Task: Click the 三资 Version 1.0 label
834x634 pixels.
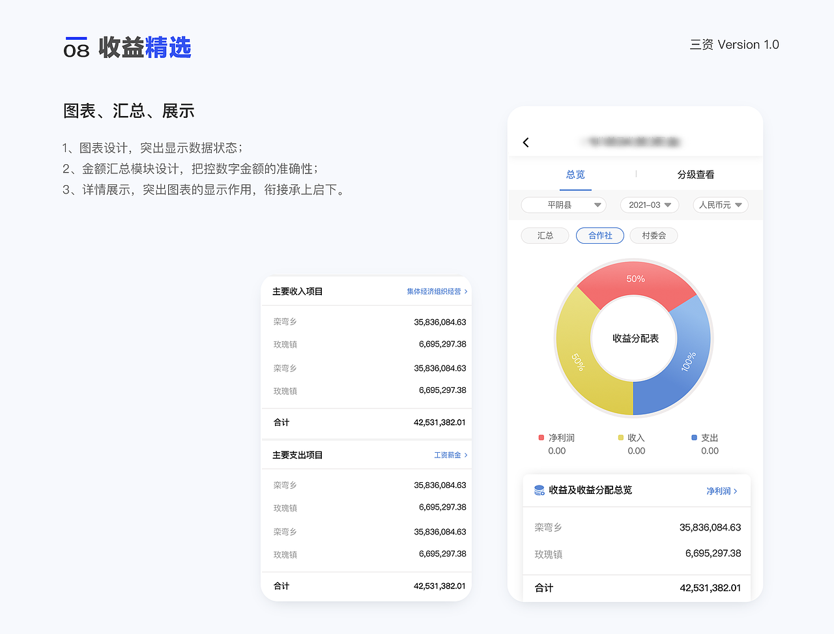Action: (x=734, y=44)
